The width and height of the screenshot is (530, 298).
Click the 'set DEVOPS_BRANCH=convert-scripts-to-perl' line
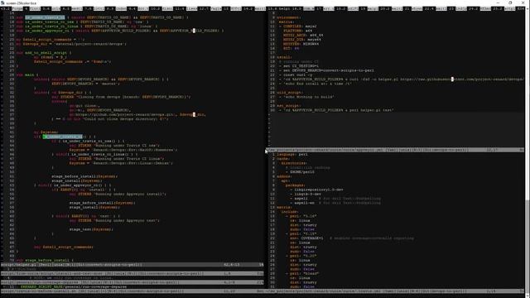click(x=326, y=70)
